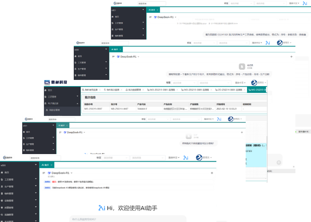311x222 pixels.
Task: Switch to the ZO-250214-0001-追溯图 tab
Action: 229,90
